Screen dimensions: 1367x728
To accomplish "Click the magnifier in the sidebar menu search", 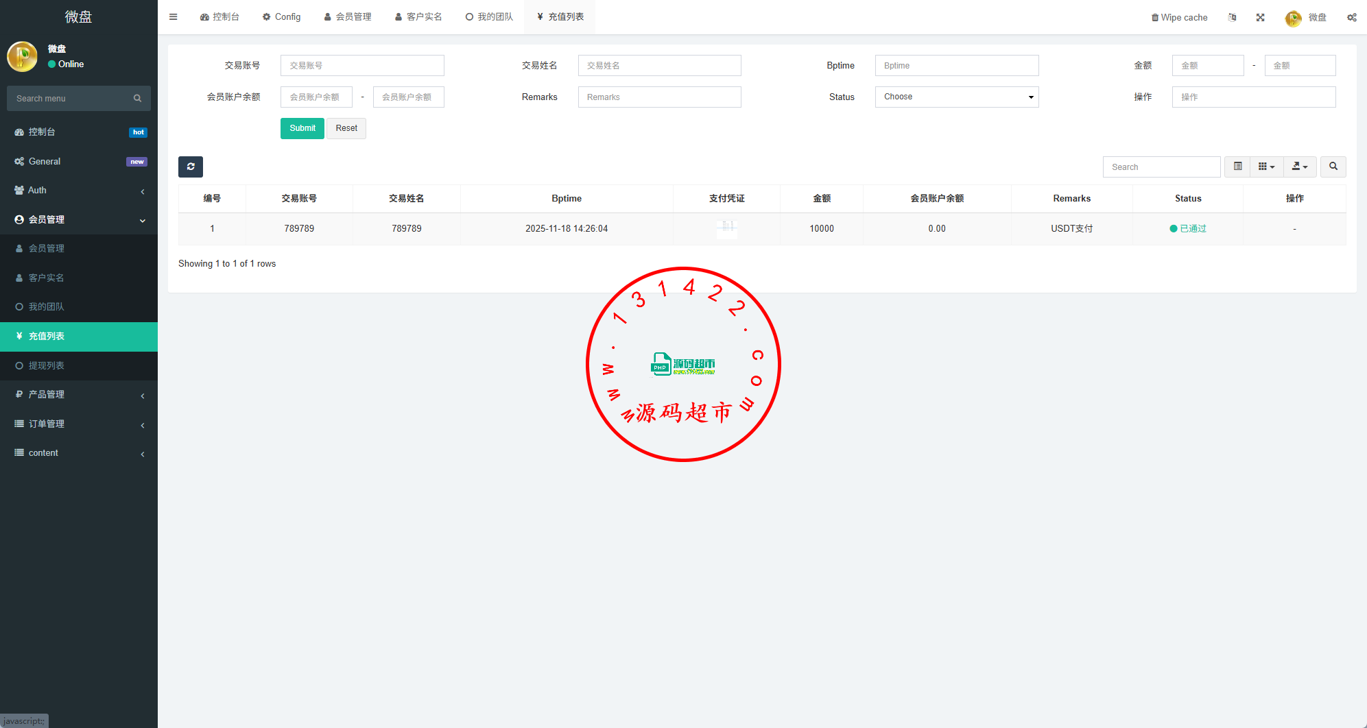I will [x=137, y=99].
